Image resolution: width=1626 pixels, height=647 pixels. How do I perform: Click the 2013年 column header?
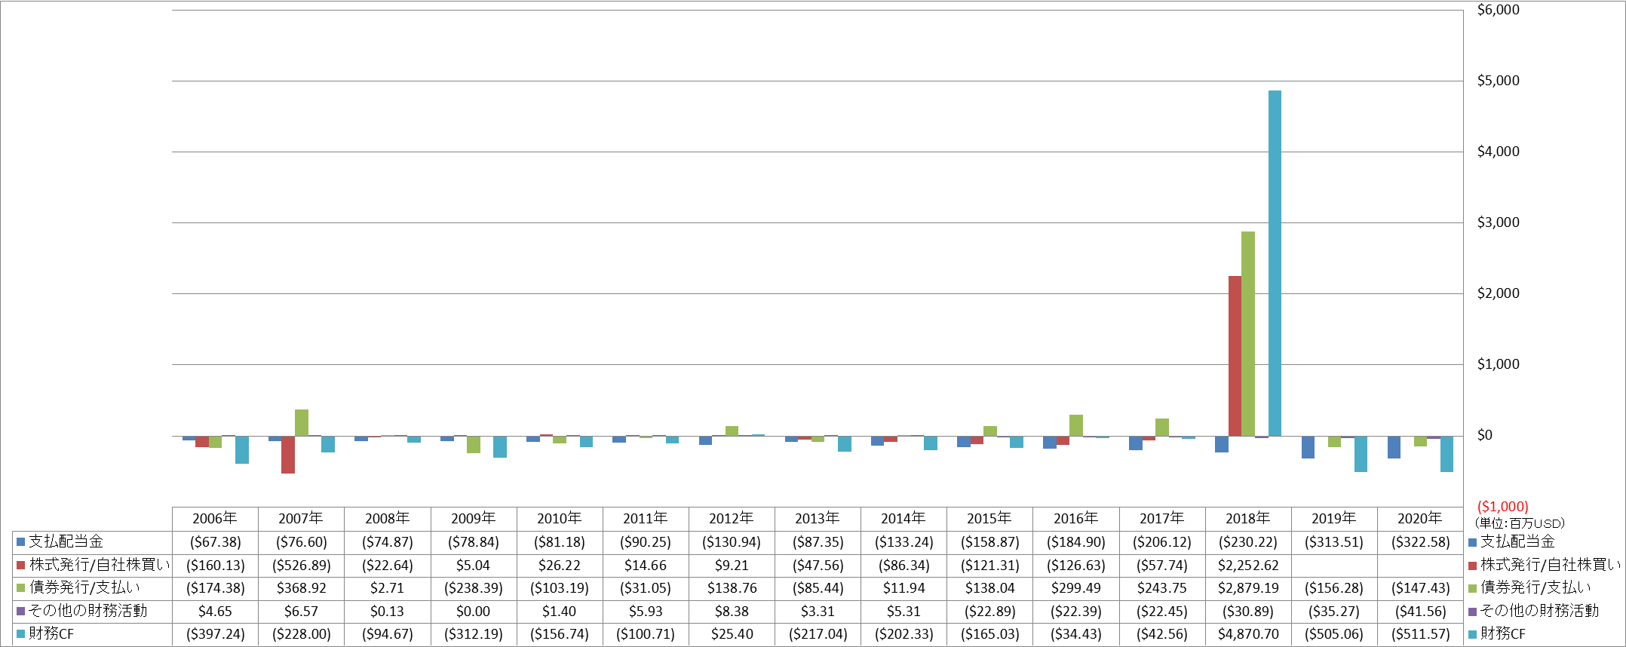(x=818, y=519)
